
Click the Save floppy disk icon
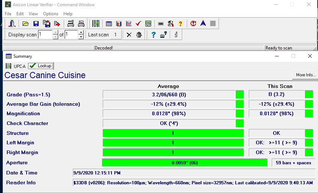[36, 24]
